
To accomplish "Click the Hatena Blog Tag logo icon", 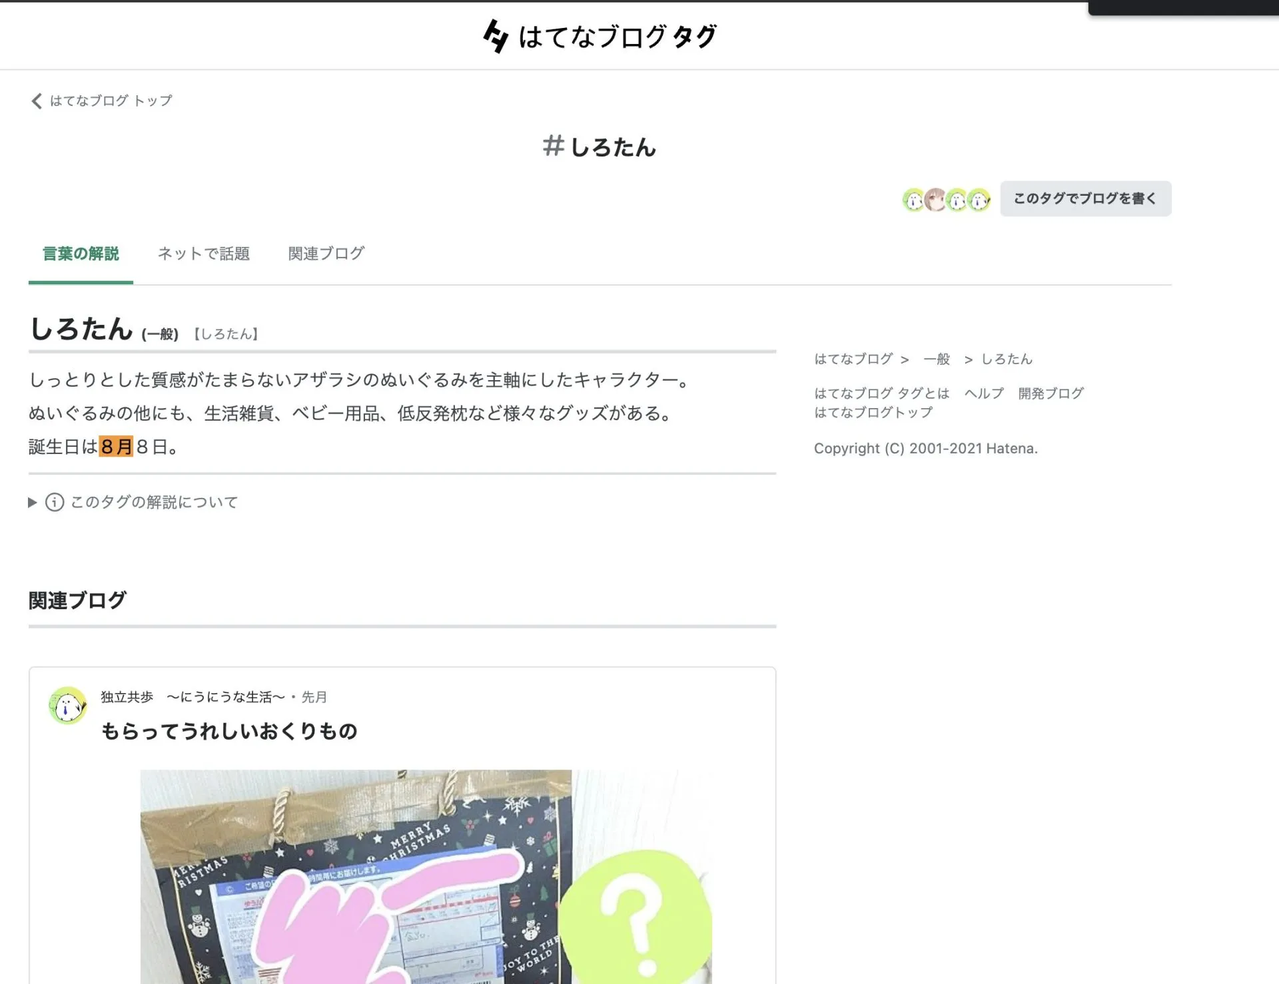I will click(x=496, y=36).
